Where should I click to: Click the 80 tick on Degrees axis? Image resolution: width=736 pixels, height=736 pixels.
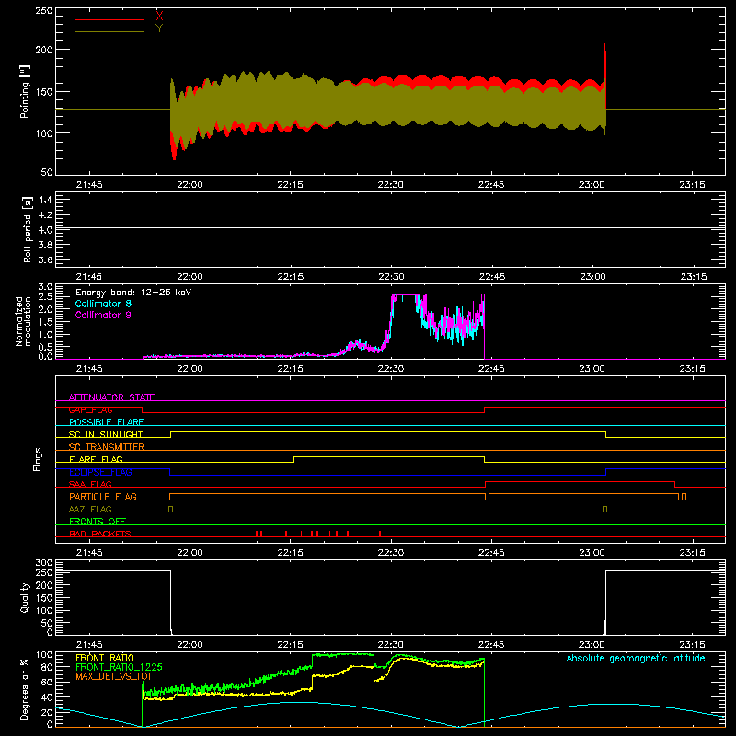[47, 667]
